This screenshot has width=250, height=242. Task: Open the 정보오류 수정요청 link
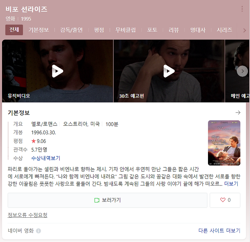pos(27,215)
